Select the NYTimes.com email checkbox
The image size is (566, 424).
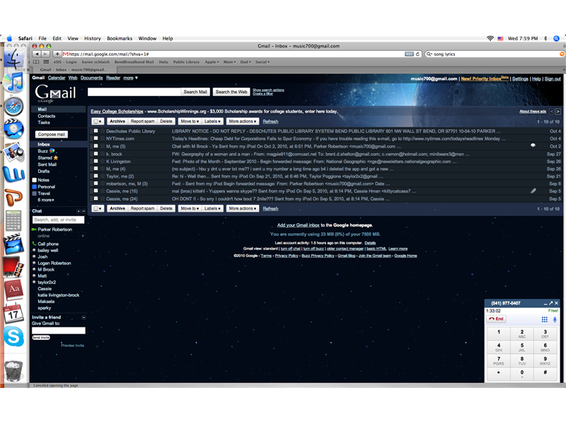tap(96, 139)
